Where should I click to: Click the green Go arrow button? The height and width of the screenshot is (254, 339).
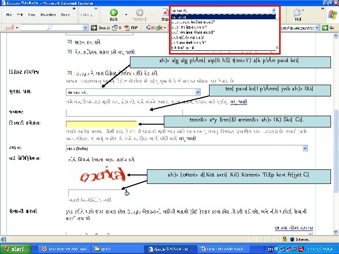325,28
